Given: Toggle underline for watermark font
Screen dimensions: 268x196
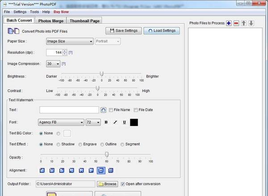Looking at the screenshot, I should [x=124, y=122].
